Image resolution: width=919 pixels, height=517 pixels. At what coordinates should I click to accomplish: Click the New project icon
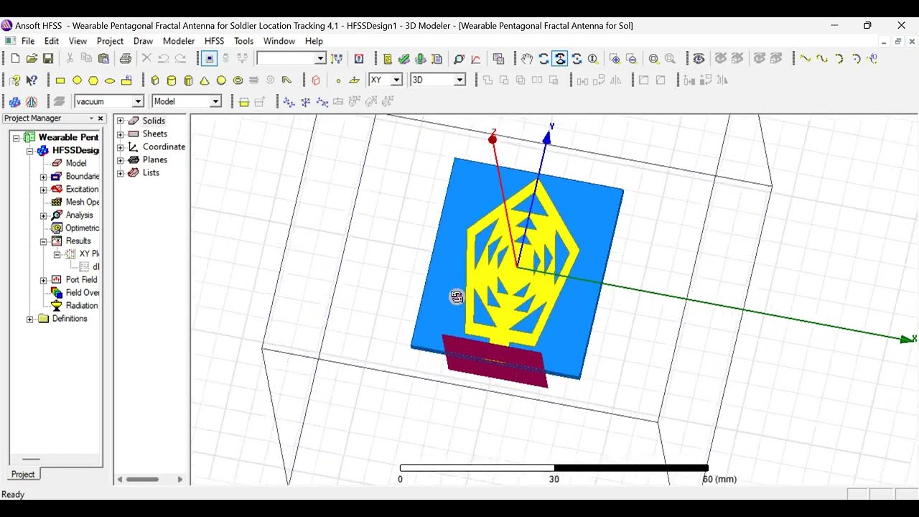pyautogui.click(x=15, y=59)
